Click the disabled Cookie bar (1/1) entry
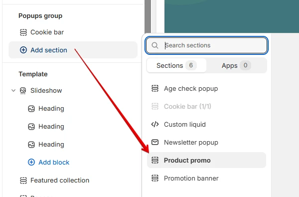299x197 pixels. coord(206,106)
